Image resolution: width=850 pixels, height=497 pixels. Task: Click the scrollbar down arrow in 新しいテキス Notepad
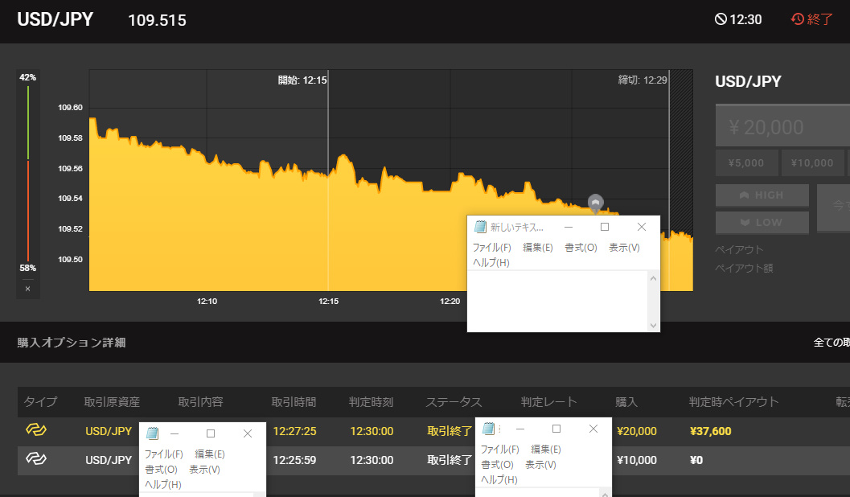tap(653, 325)
